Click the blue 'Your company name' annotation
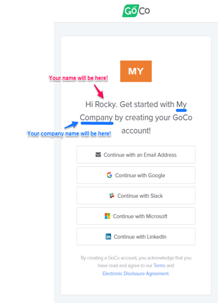Screen dimensions: 218x303 [69, 134]
